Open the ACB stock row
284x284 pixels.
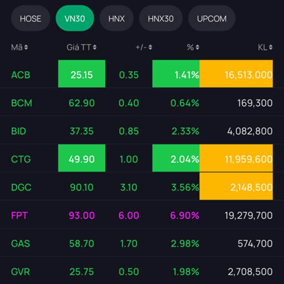pos(21,75)
